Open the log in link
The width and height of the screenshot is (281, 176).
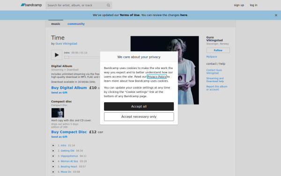[253, 5]
